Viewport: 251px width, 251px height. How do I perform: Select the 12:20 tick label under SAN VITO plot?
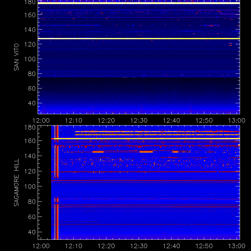(x=106, y=120)
